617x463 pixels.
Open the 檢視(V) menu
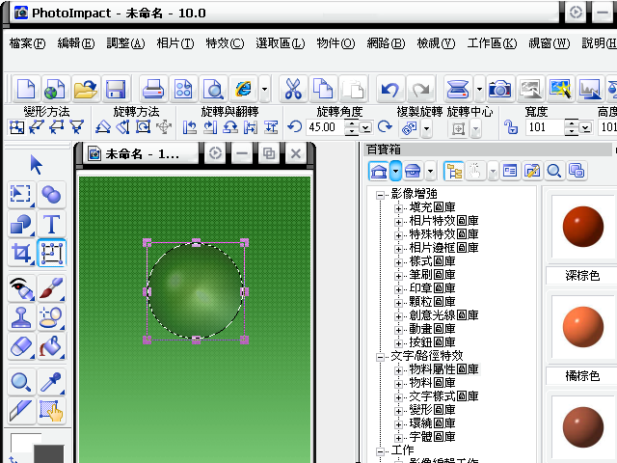[x=436, y=43]
